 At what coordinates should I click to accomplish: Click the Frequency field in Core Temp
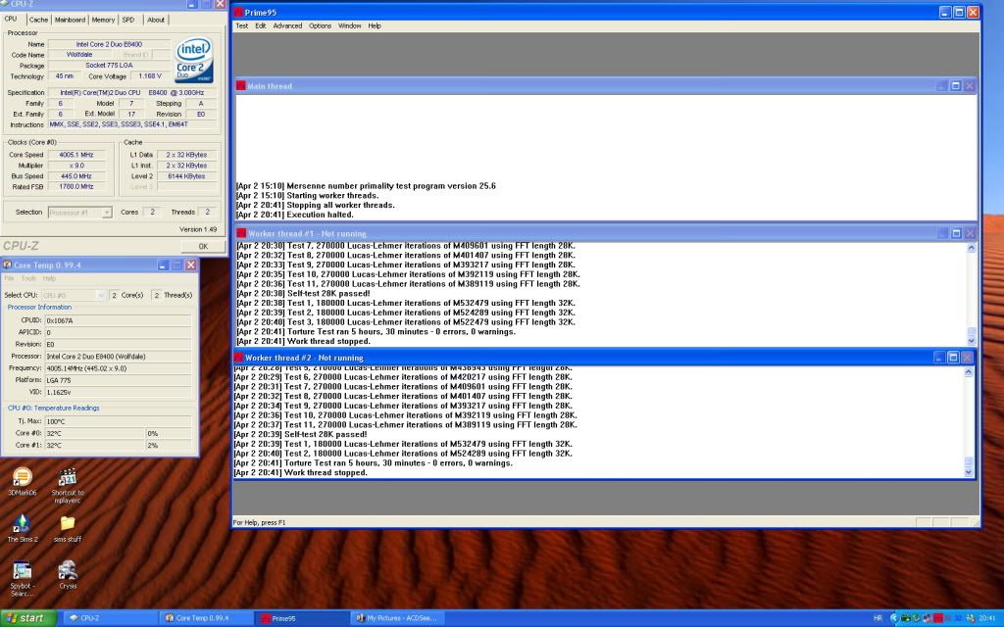(118, 368)
